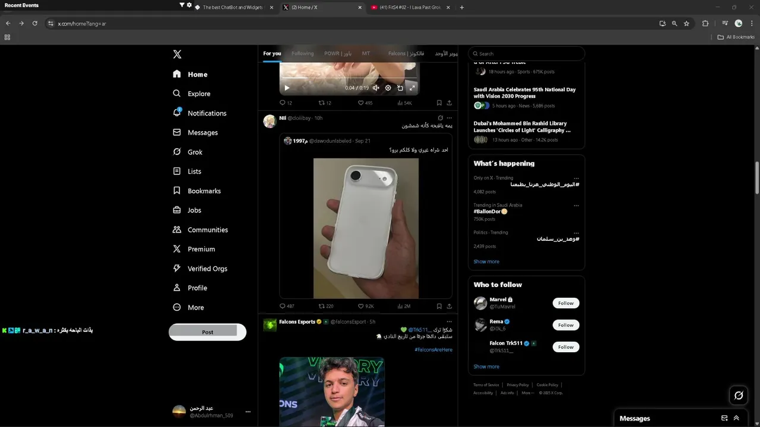The height and width of the screenshot is (427, 760).
Task: Play the video in top post
Action: [287, 88]
